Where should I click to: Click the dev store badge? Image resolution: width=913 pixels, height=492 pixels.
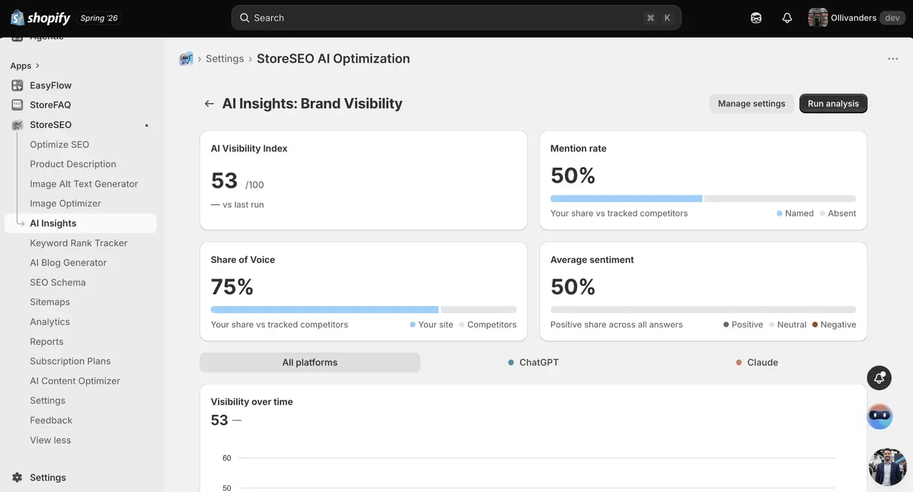tap(892, 18)
